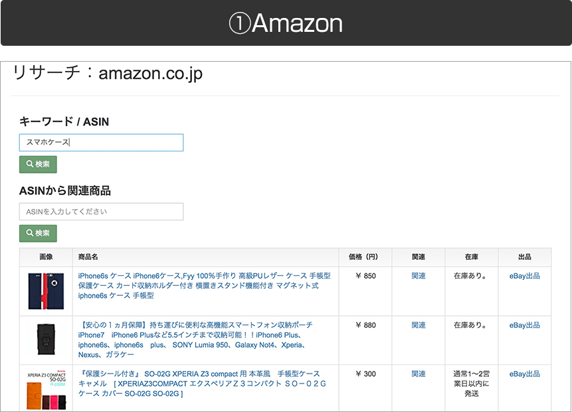Click 関連 link for the ¥880 item
The height and width of the screenshot is (412, 572).
tap(419, 325)
